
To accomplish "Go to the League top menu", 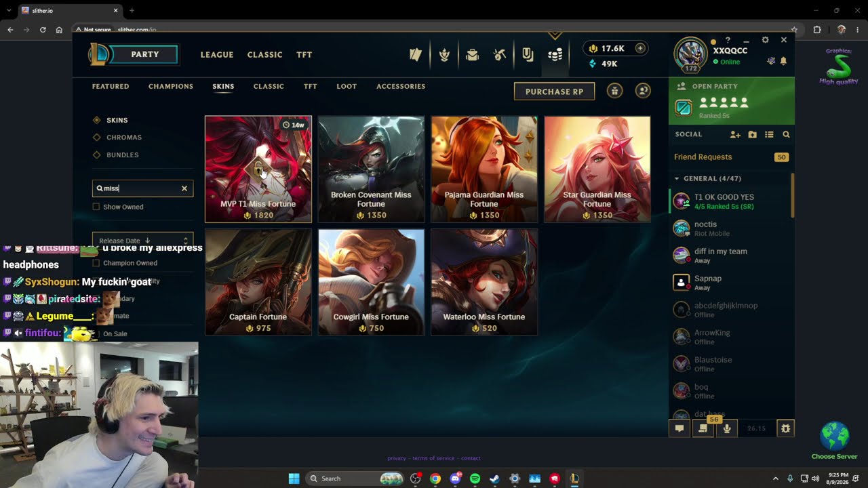I will (x=217, y=55).
